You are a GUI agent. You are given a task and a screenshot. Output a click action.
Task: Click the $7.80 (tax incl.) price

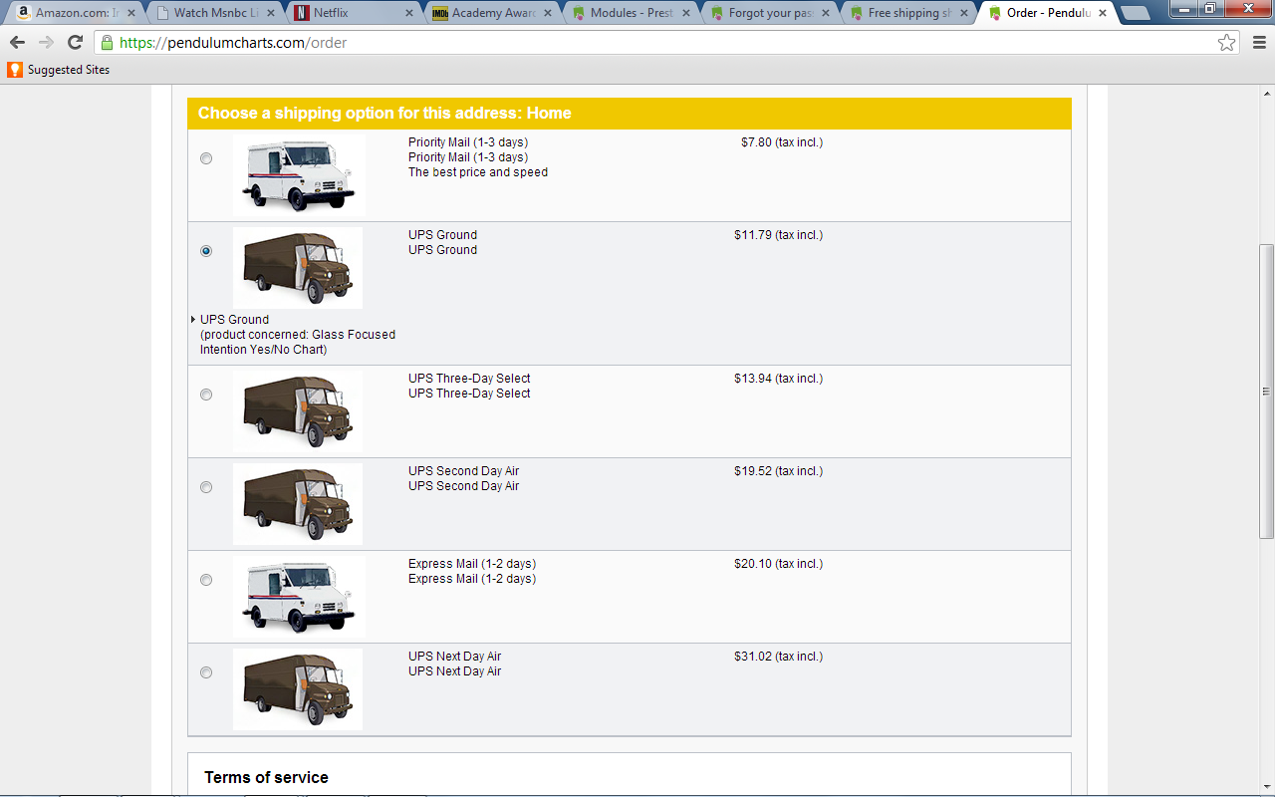coord(782,142)
